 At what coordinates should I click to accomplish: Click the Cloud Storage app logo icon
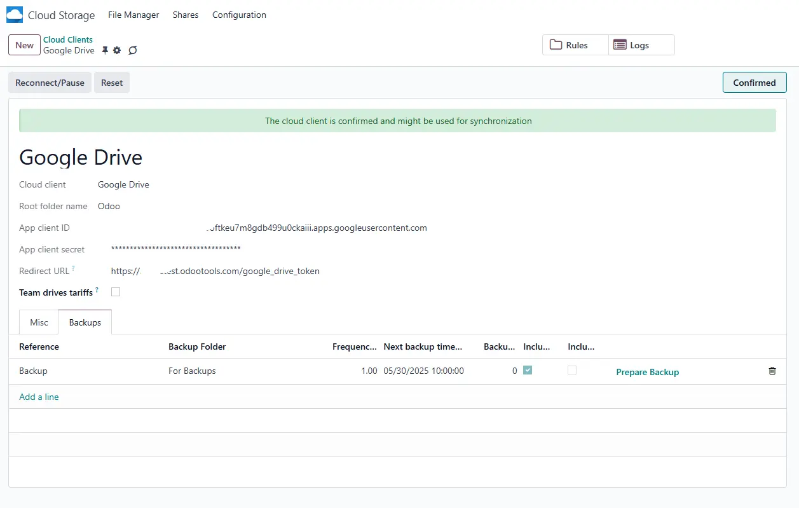[15, 15]
